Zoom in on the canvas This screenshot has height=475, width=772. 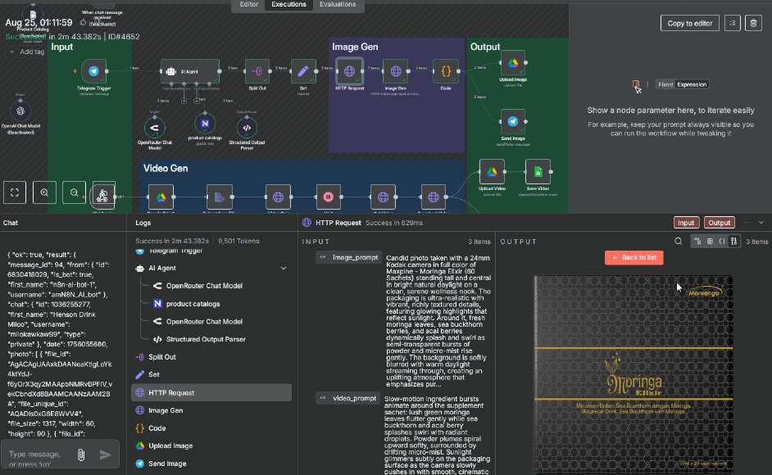44,192
